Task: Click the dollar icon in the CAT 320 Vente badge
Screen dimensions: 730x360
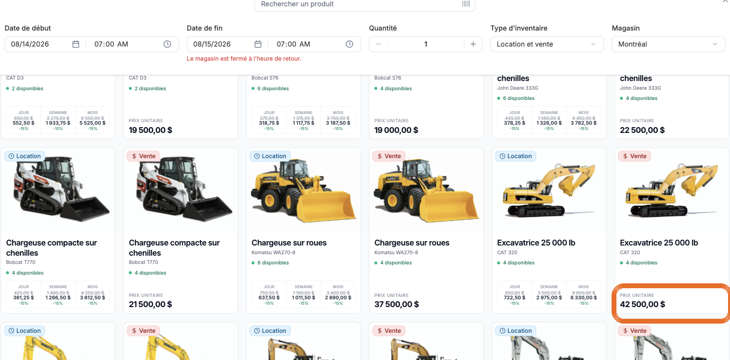Action: (x=626, y=156)
